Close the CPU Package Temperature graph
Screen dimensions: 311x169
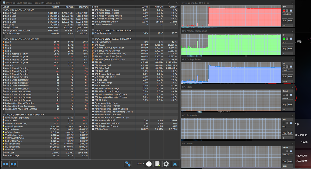coord(292,31)
